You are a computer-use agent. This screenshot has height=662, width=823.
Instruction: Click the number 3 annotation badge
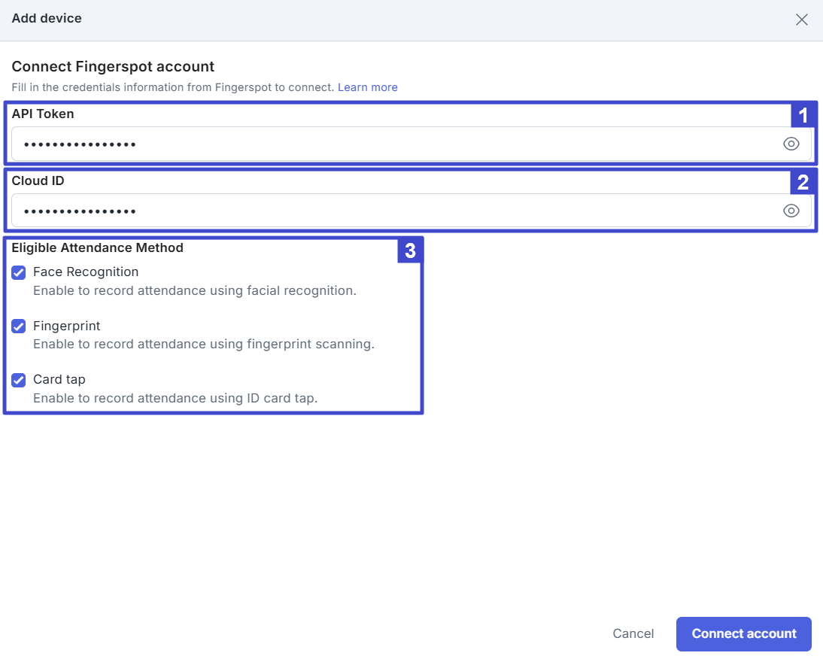410,251
